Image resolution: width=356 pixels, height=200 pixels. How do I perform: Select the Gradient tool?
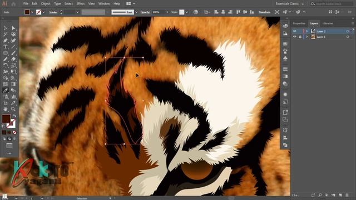[13, 84]
